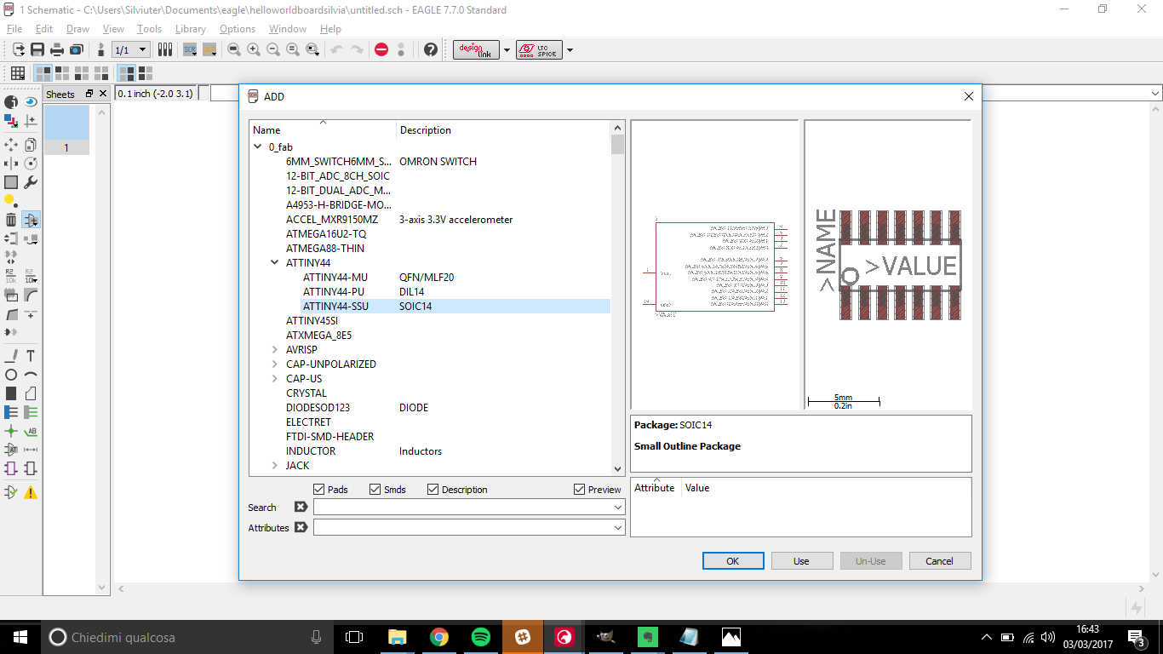The image size is (1163, 654).
Task: Click the Zoom to fit icon
Action: pyautogui.click(x=234, y=49)
